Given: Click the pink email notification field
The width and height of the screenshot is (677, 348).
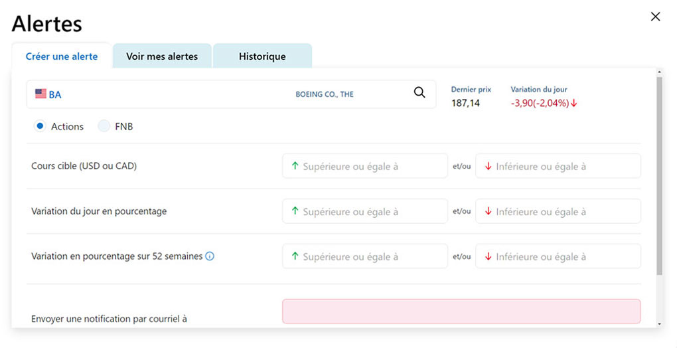Looking at the screenshot, I should click(461, 311).
